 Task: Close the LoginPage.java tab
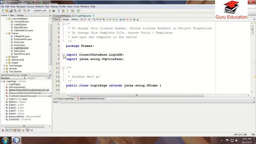[93, 16]
